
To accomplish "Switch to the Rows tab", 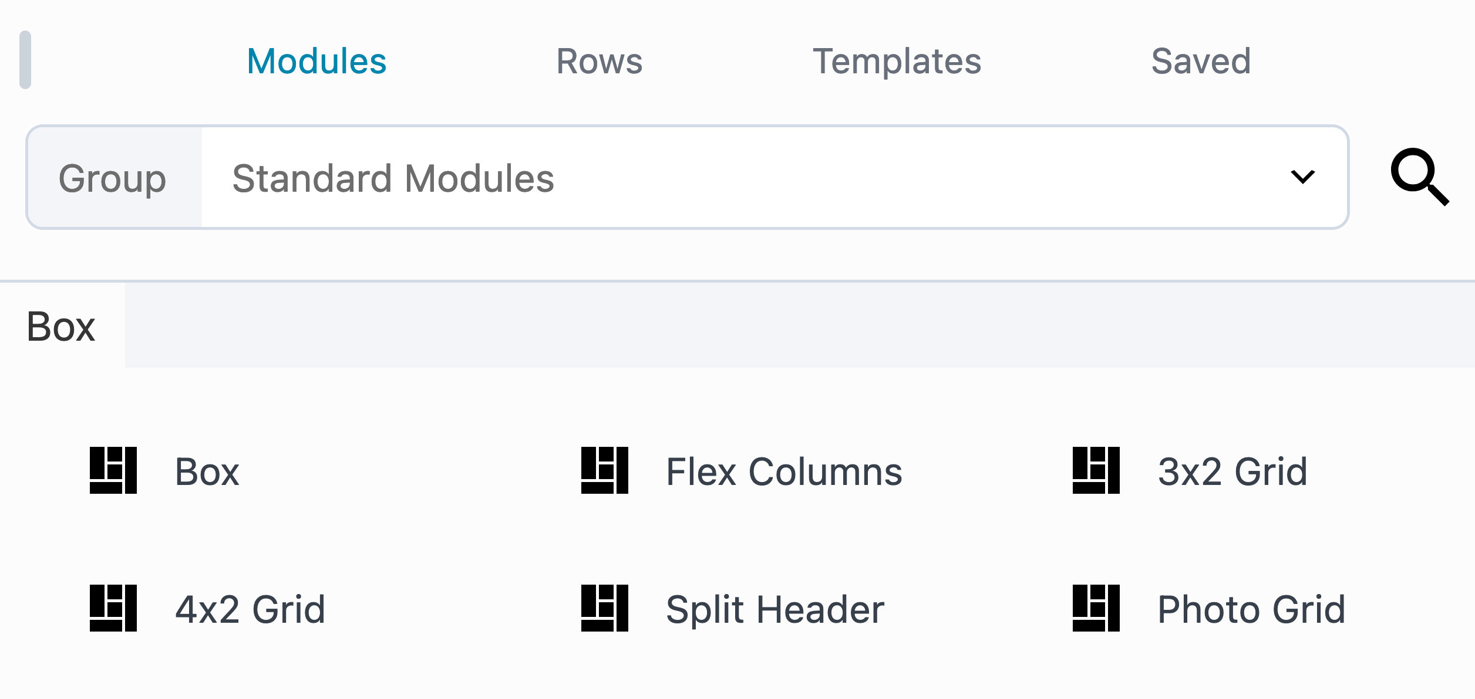I will pyautogui.click(x=600, y=60).
